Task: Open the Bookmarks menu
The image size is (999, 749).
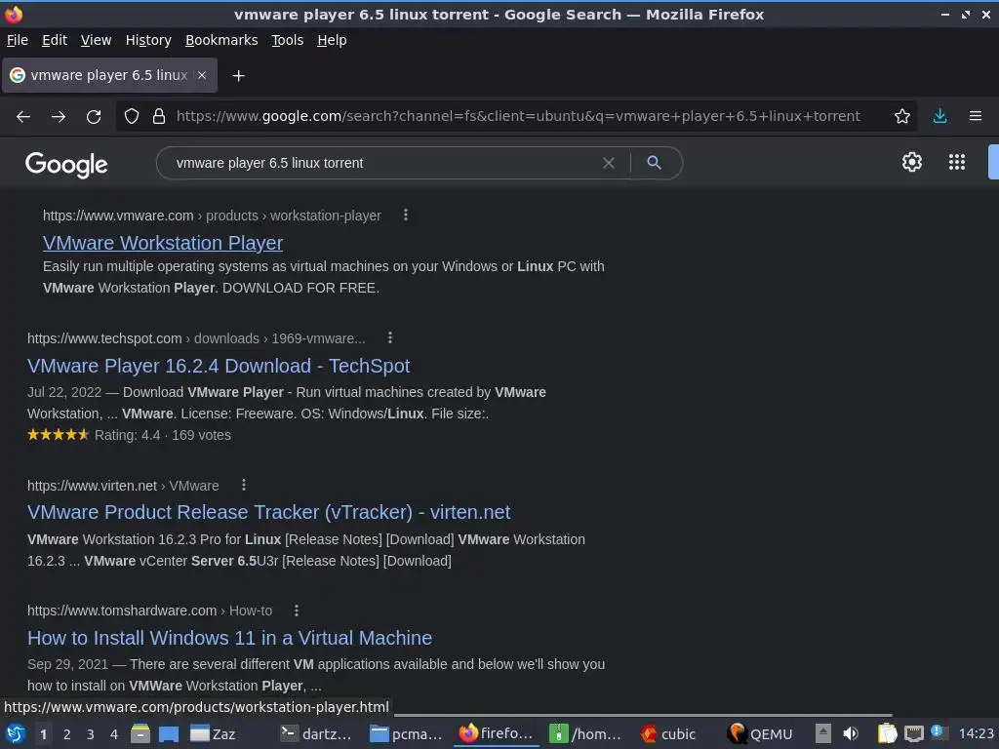Action: click(x=221, y=40)
